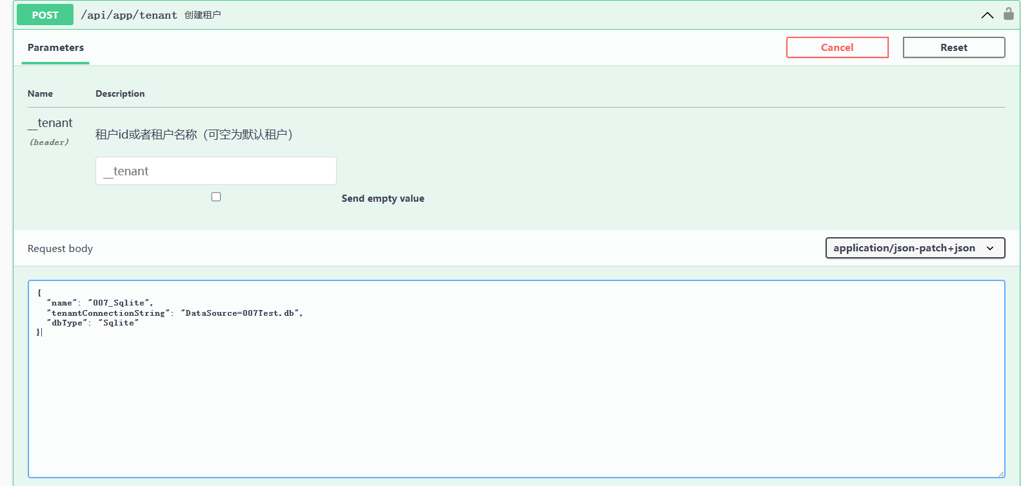Viewport: 1021px width, 486px height.
Task: Click the request body JSON text area
Action: [x=516, y=400]
